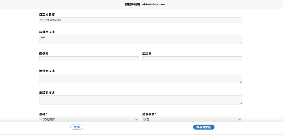Click the 提供商 field label
This screenshot has height=135, width=283.
coord(44,54)
